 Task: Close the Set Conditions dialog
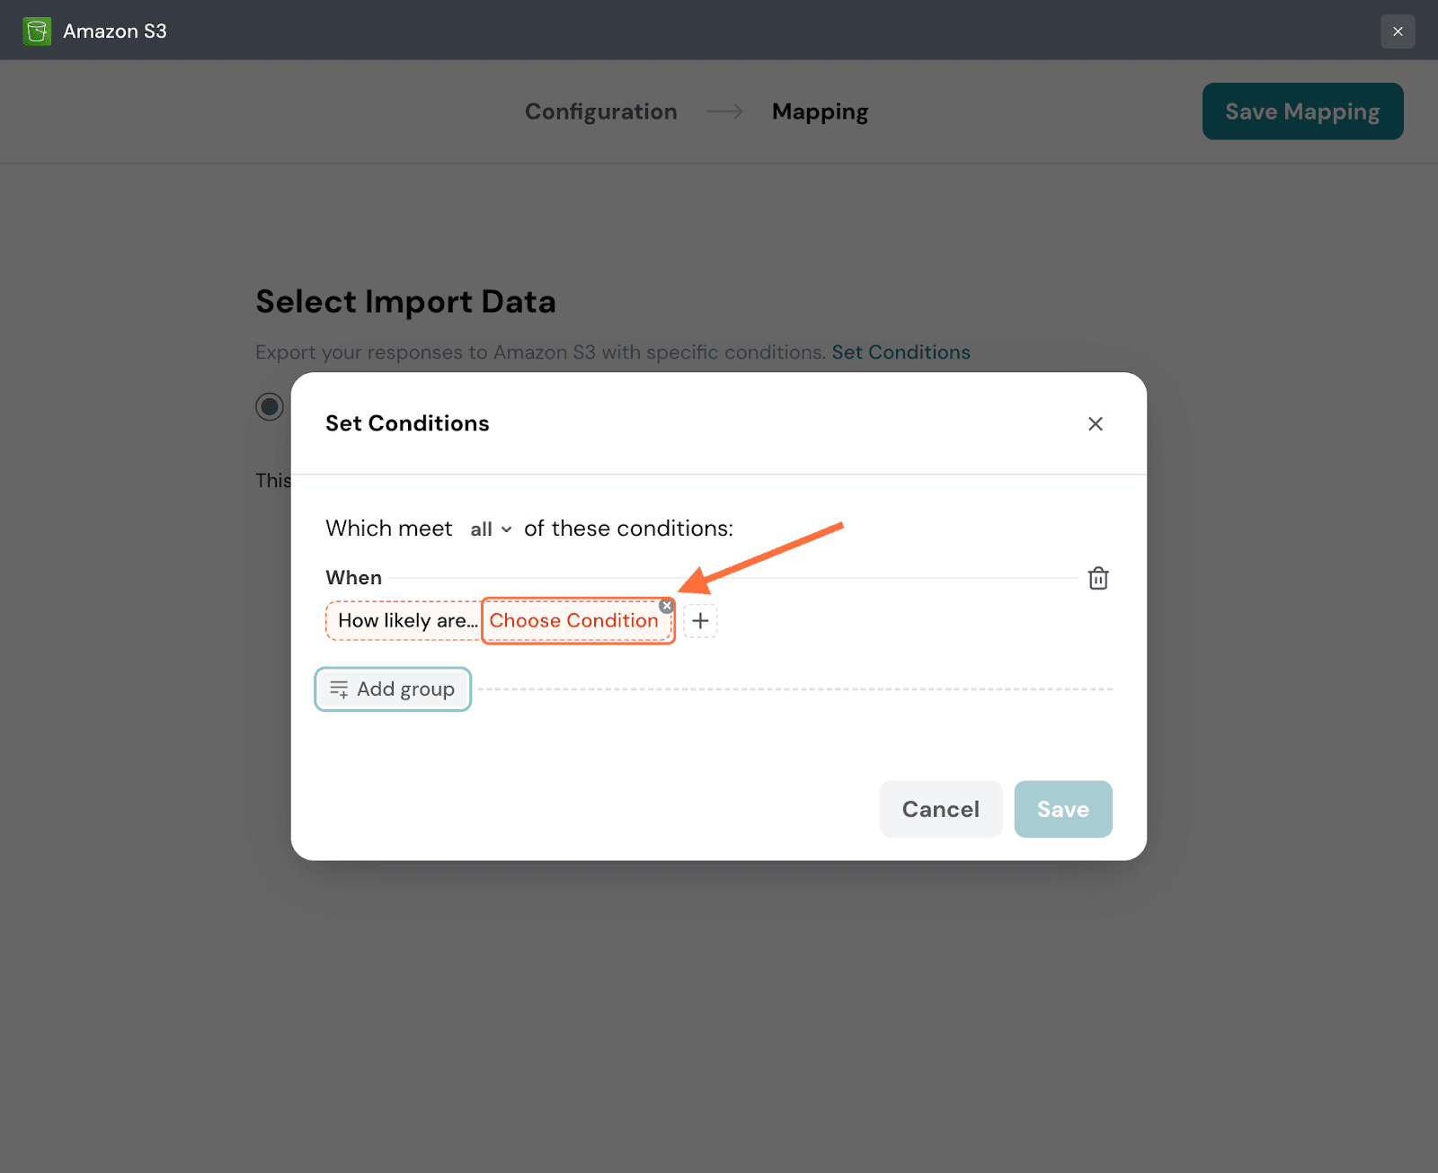(x=1095, y=423)
